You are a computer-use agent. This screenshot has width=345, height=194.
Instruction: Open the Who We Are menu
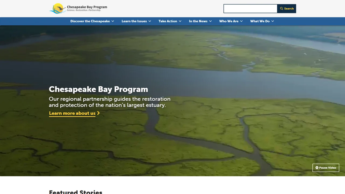pyautogui.click(x=229, y=21)
